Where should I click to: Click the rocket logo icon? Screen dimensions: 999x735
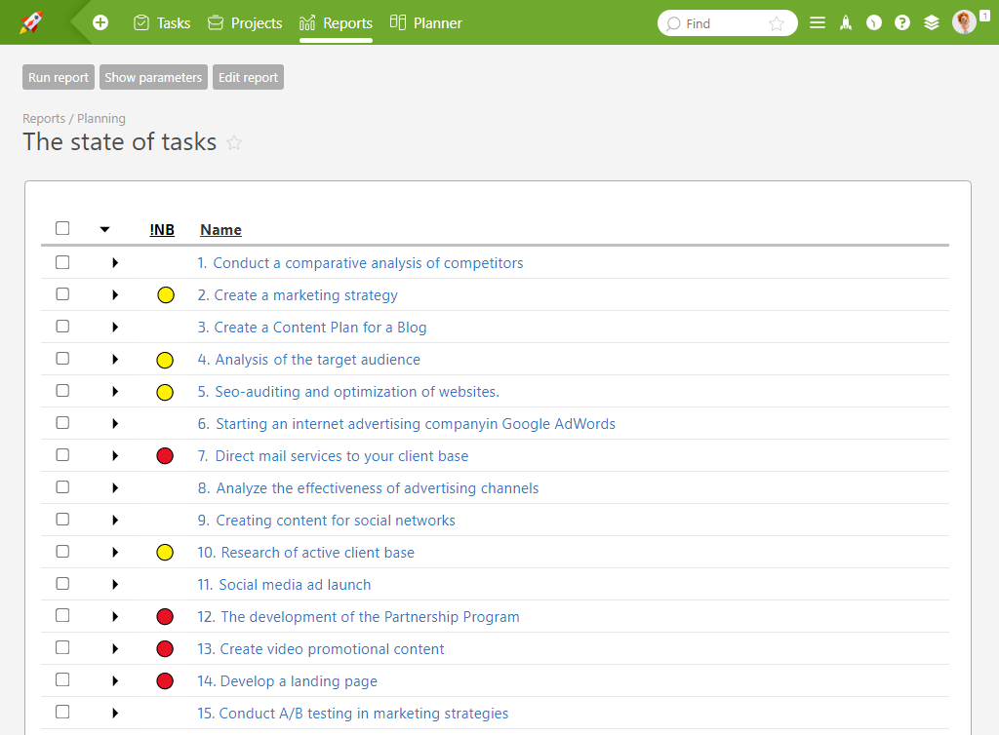30,22
